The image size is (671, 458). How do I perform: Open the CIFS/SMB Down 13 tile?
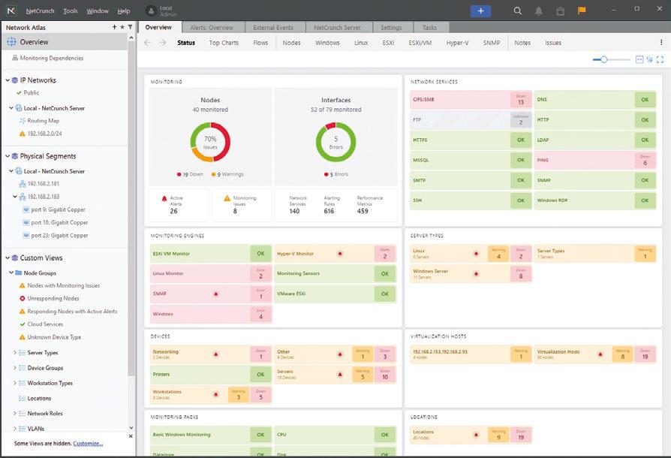click(x=471, y=99)
